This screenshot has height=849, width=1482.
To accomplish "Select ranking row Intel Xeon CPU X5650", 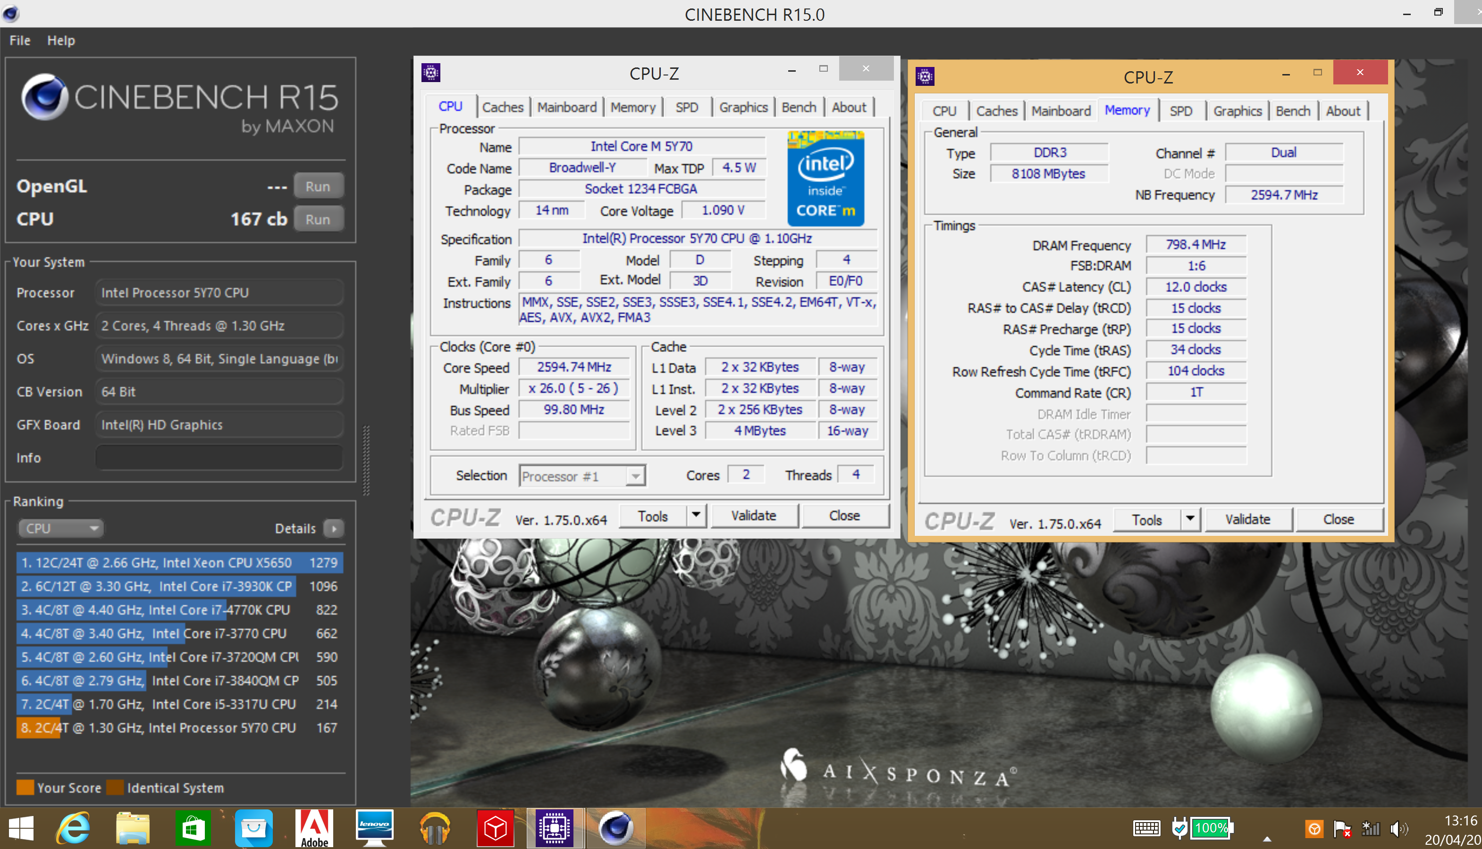I will pyautogui.click(x=179, y=562).
